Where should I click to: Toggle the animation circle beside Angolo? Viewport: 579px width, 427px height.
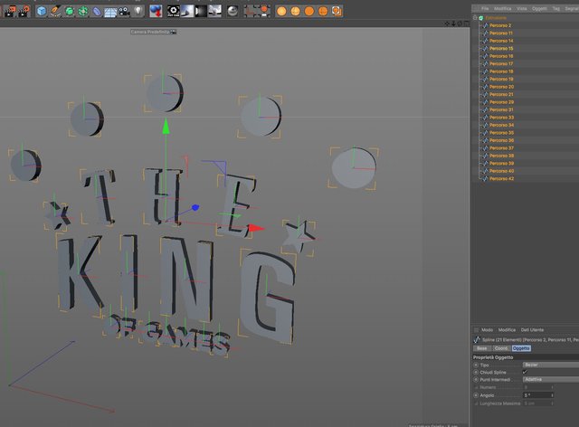pyautogui.click(x=476, y=395)
